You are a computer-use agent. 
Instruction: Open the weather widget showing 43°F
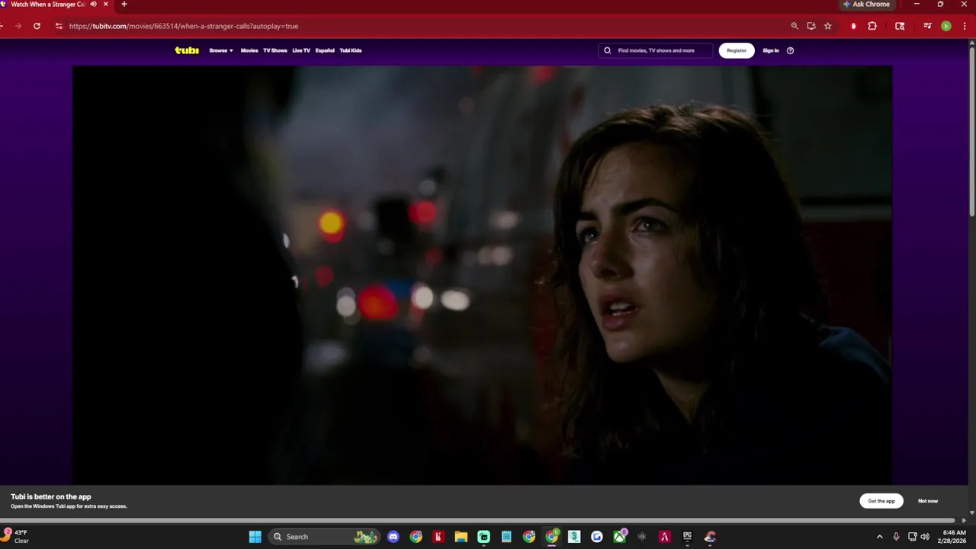tap(17, 537)
